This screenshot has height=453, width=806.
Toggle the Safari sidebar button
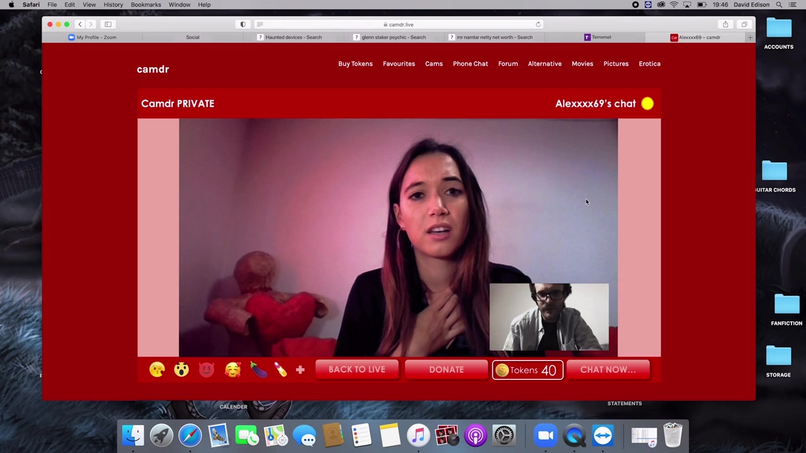[x=108, y=25]
